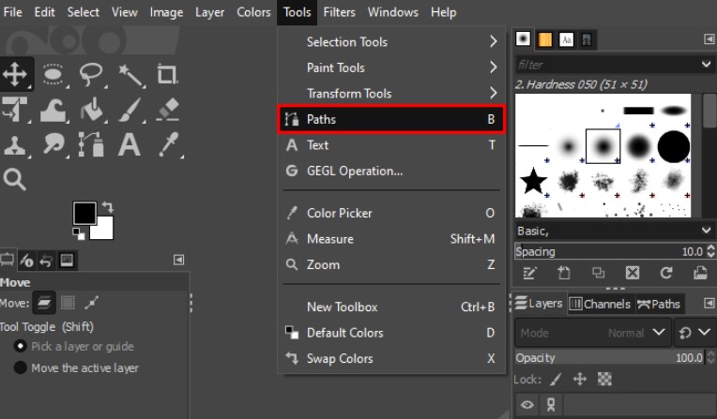Open the layer Mode dropdown
Image resolution: width=717 pixels, height=419 pixels.
click(593, 333)
